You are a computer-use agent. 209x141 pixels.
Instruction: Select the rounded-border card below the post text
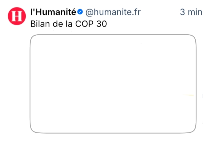113,83
